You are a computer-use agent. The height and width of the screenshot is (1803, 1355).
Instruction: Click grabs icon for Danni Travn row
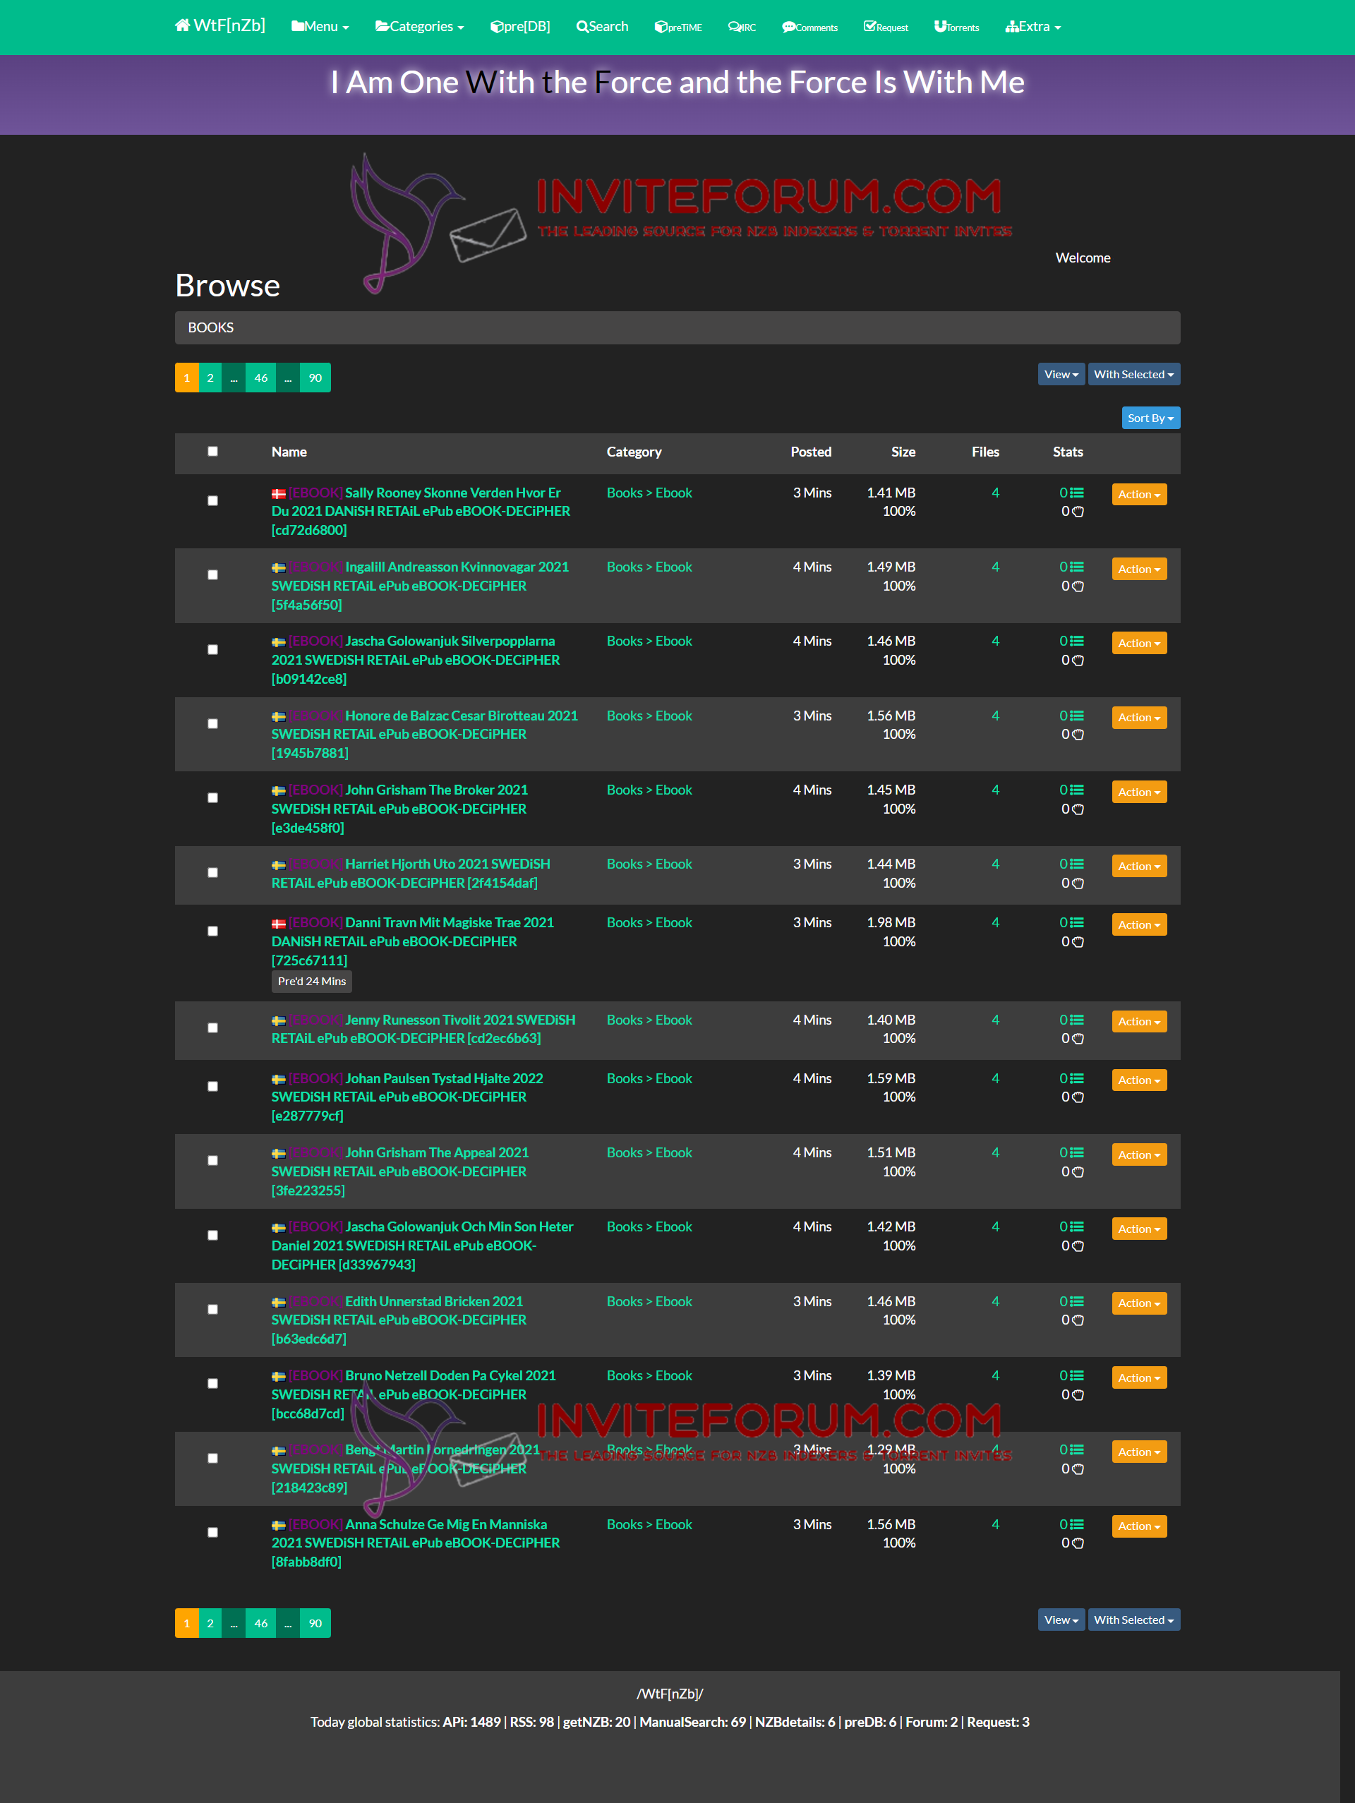click(x=1078, y=942)
